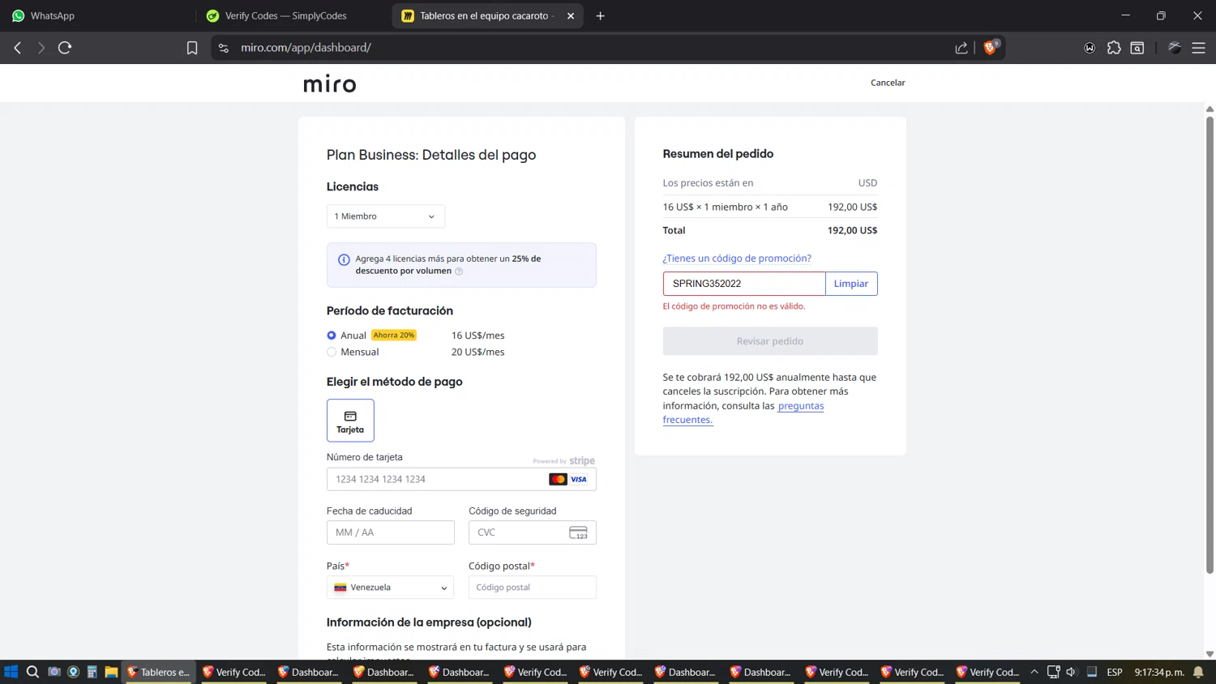Click ESP language indicator in taskbar
This screenshot has width=1216, height=684.
point(1115,672)
